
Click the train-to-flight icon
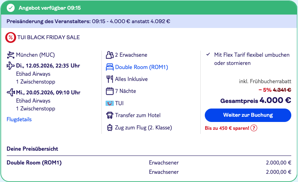[110, 128]
